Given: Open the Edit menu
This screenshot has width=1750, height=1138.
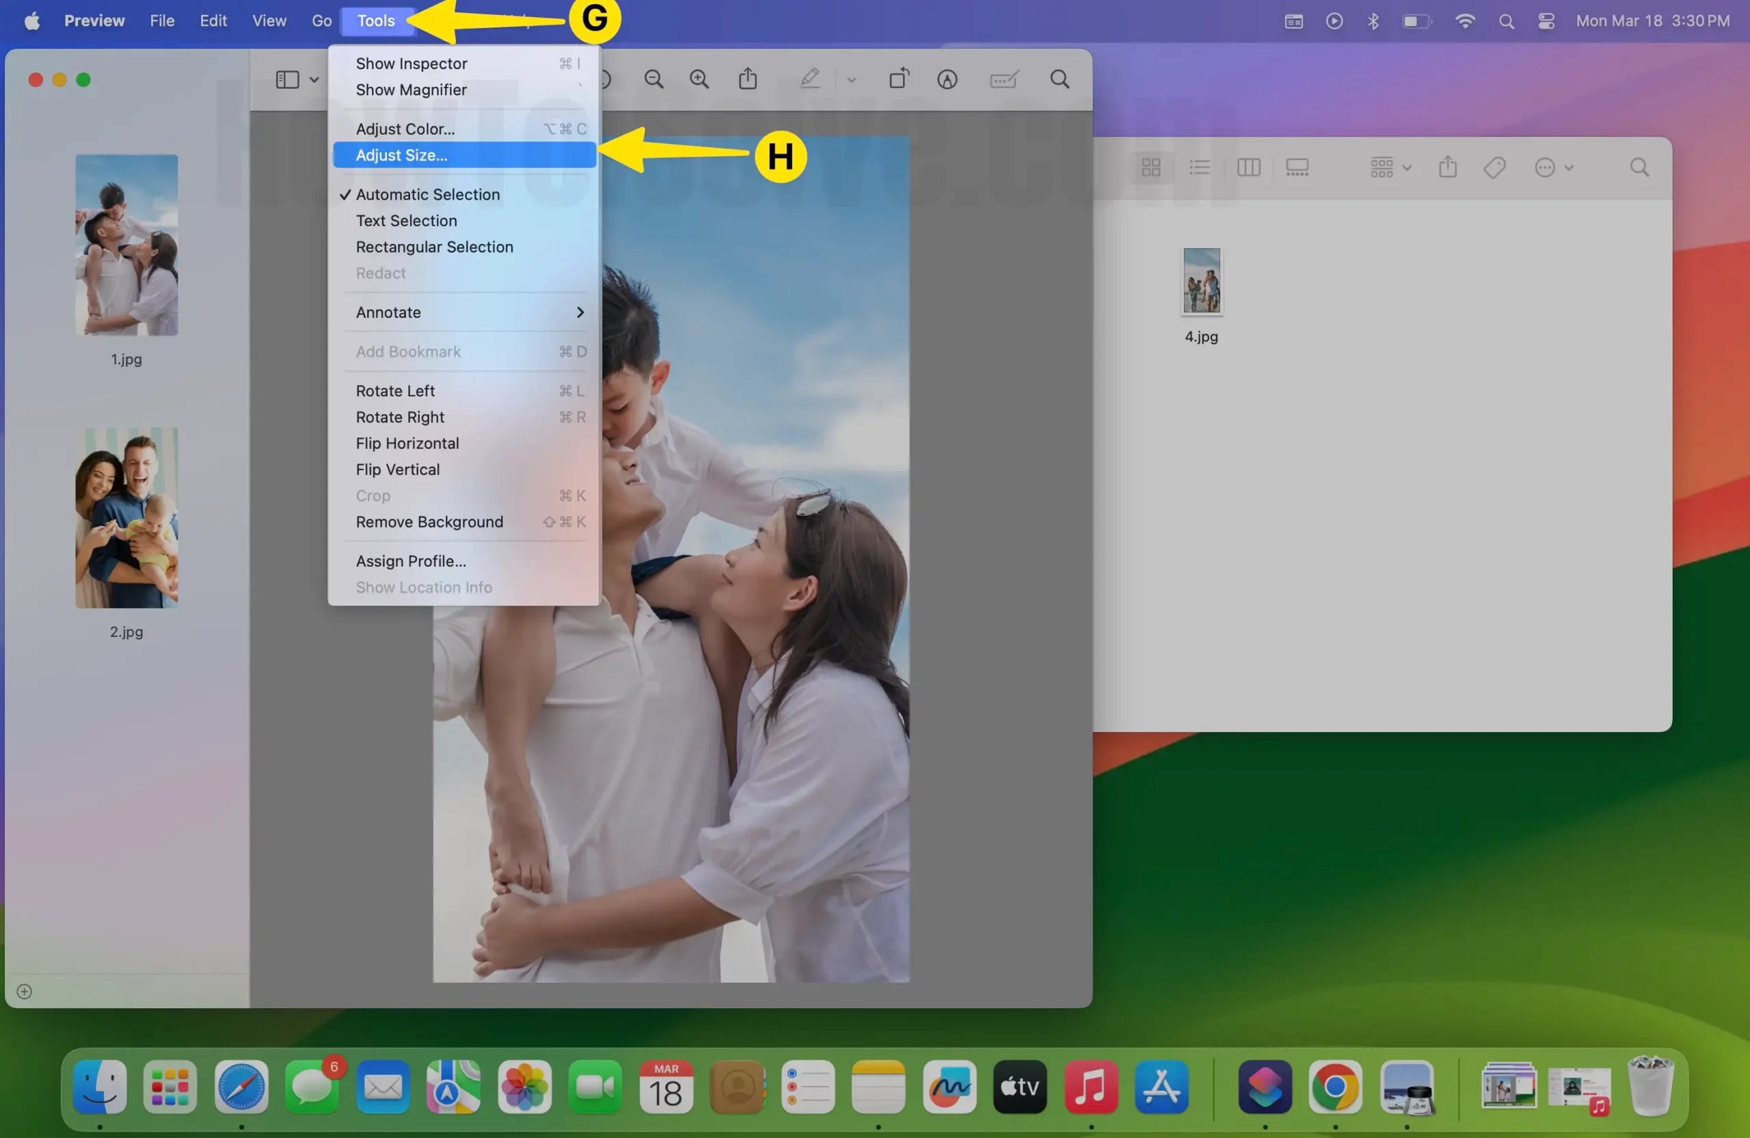Looking at the screenshot, I should (x=213, y=21).
